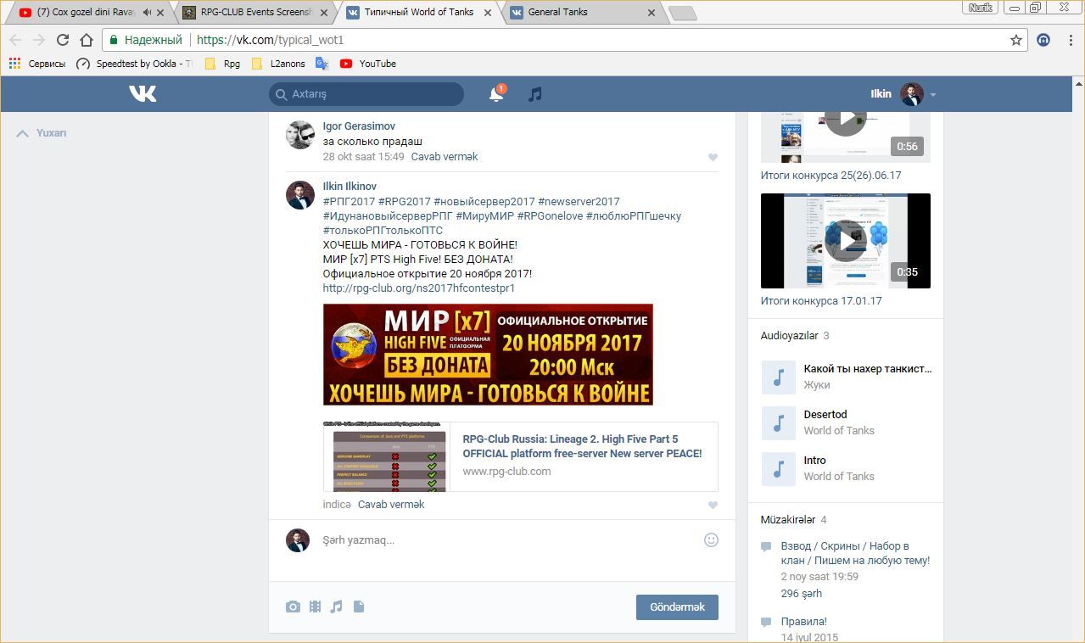Play the Какой ты нахер танкист audio

pyautogui.click(x=779, y=377)
